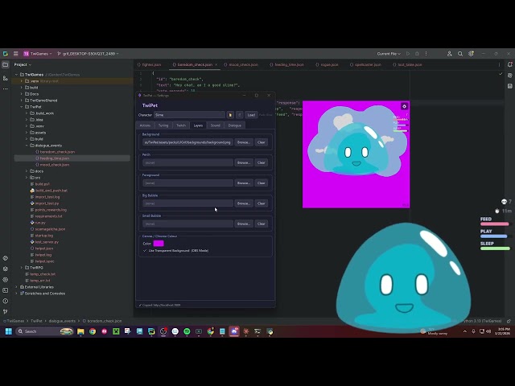515x386 pixels.
Task: Open the Terminal tool window icon
Action: [6, 290]
